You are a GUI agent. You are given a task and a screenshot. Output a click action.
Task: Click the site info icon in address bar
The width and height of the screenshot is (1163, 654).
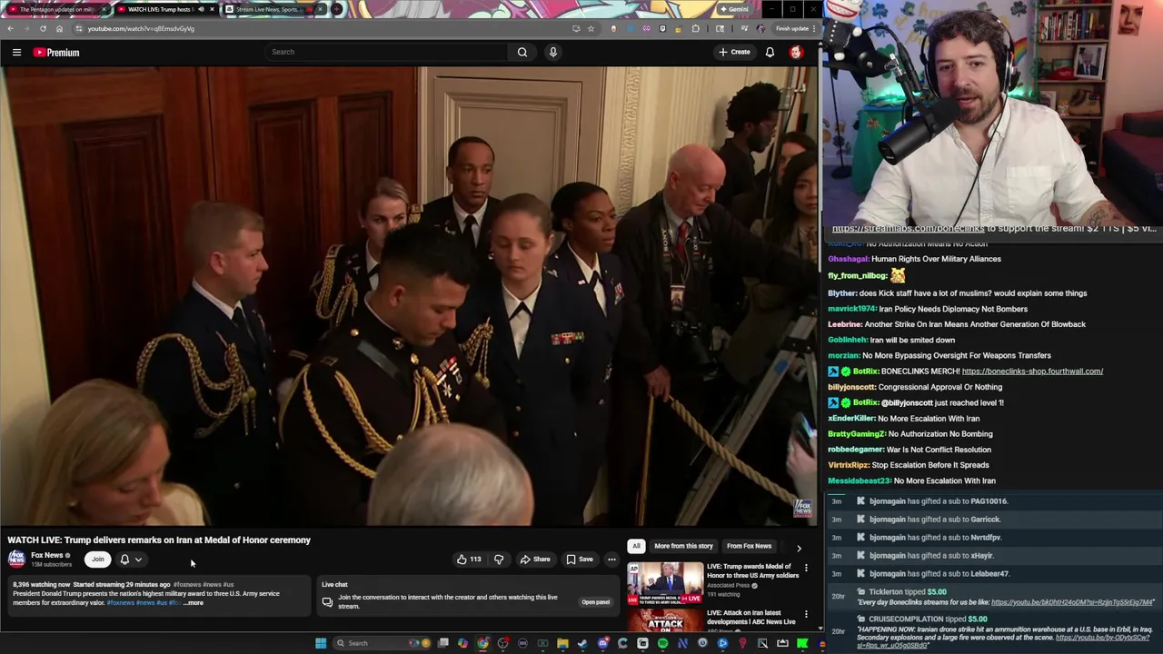78,28
